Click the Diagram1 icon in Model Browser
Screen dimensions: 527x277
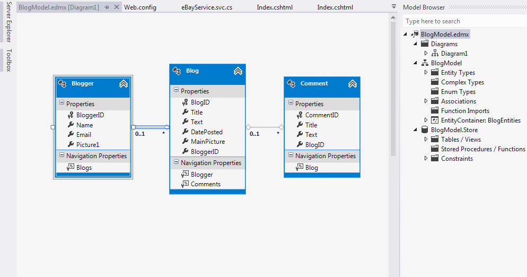[x=435, y=53]
